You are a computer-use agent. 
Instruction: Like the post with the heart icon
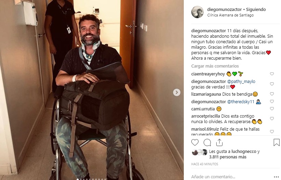(x=195, y=143)
